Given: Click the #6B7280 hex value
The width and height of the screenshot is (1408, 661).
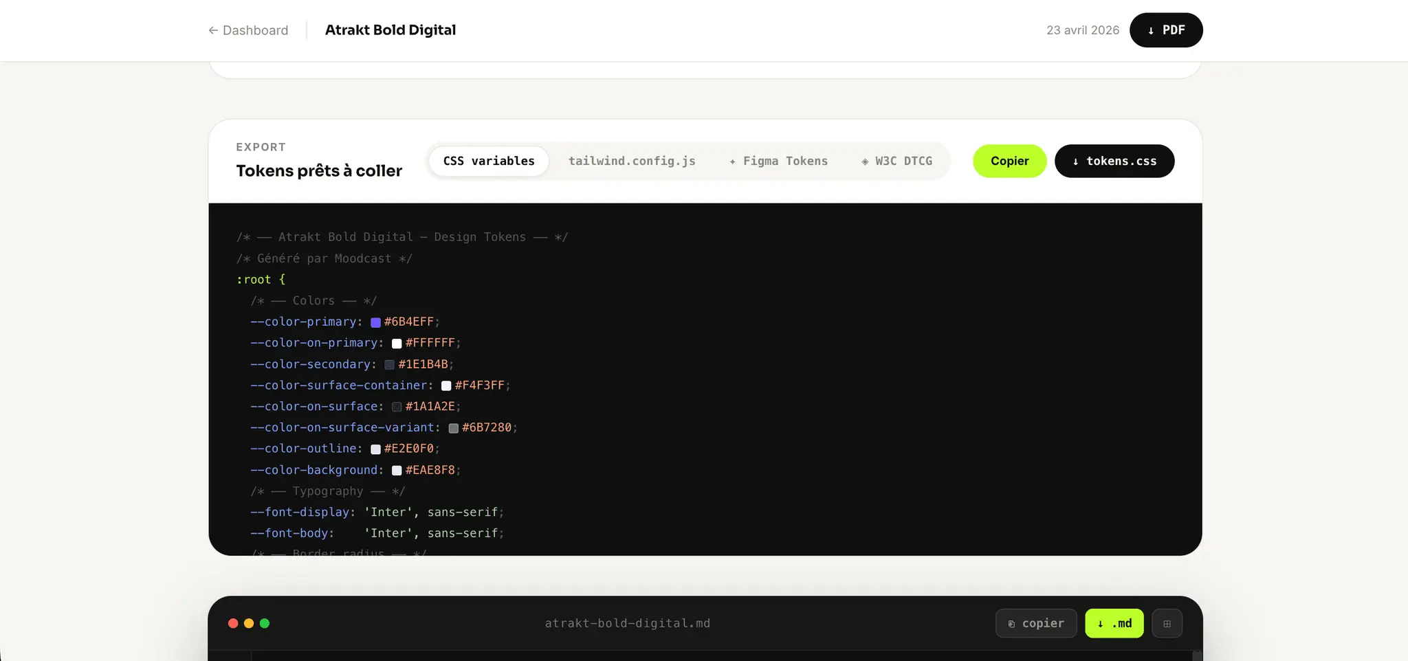Looking at the screenshot, I should tap(487, 427).
